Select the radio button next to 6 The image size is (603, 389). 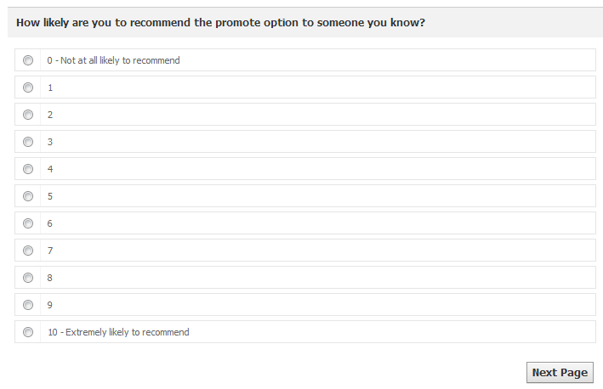tap(28, 223)
